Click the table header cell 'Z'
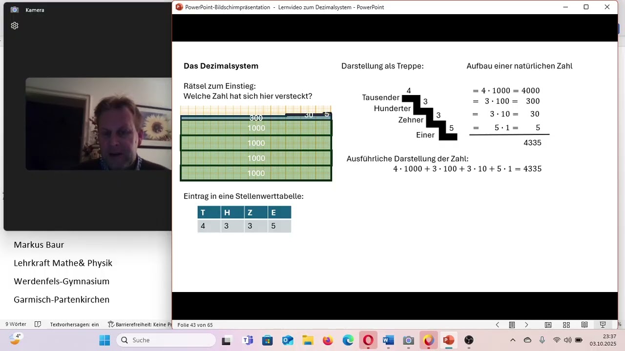Image resolution: width=625 pixels, height=351 pixels. [256, 213]
